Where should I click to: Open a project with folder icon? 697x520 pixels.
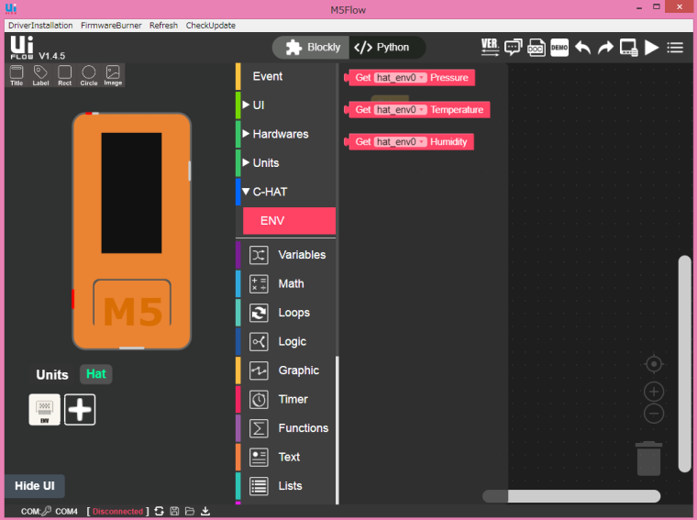(190, 511)
